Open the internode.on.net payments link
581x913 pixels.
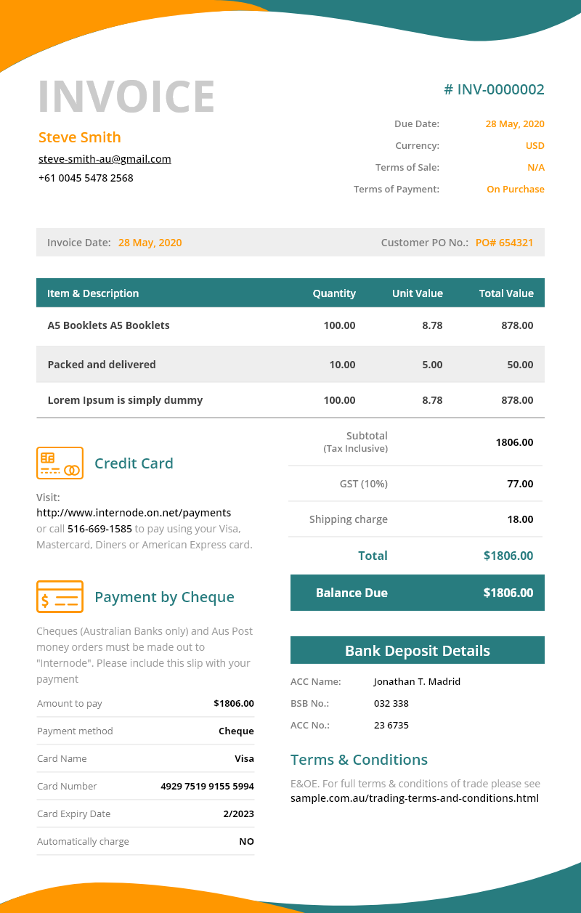pyautogui.click(x=134, y=513)
